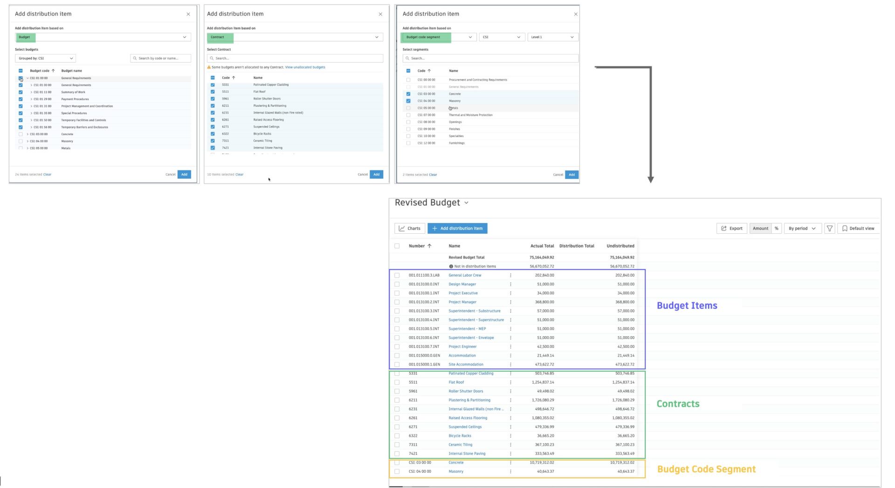Click the Export button
This screenshot has width=895, height=488.
732,229
